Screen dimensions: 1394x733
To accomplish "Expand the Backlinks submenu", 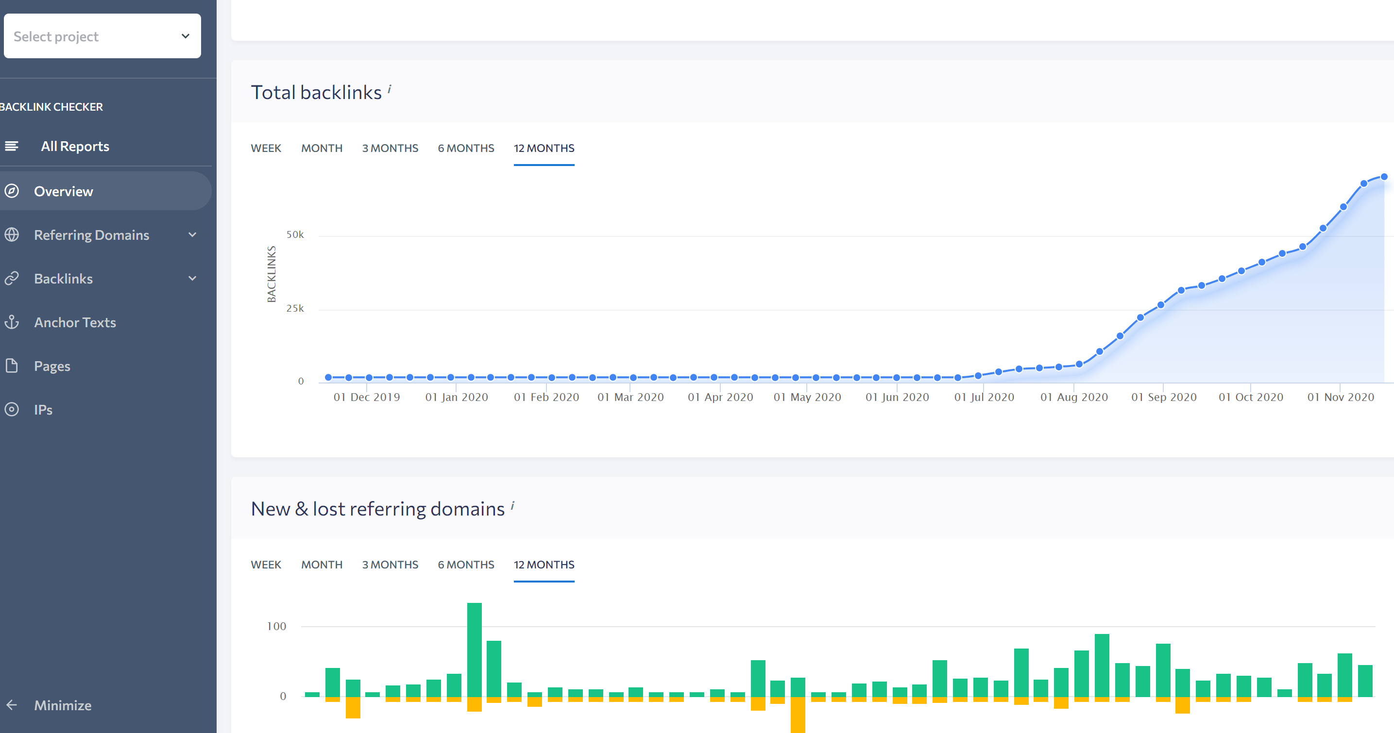I will (191, 278).
